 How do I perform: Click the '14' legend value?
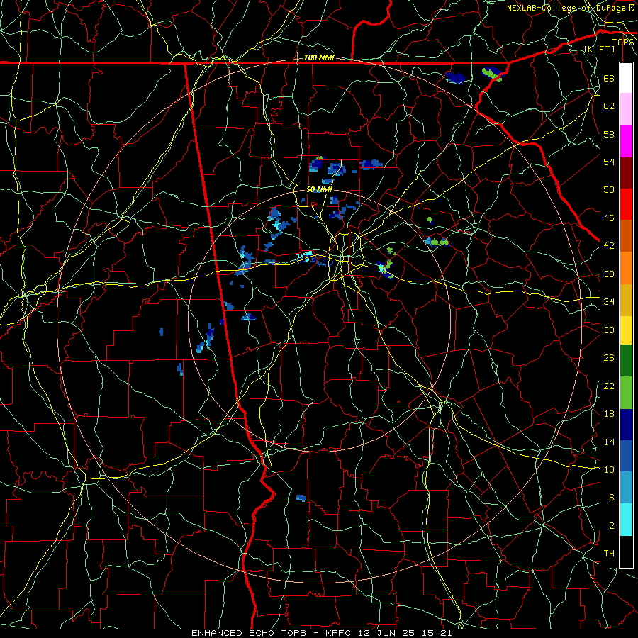pyautogui.click(x=609, y=442)
